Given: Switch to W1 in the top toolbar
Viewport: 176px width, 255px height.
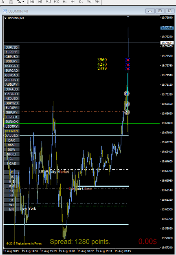Looking at the screenshot, I should coord(89,2).
